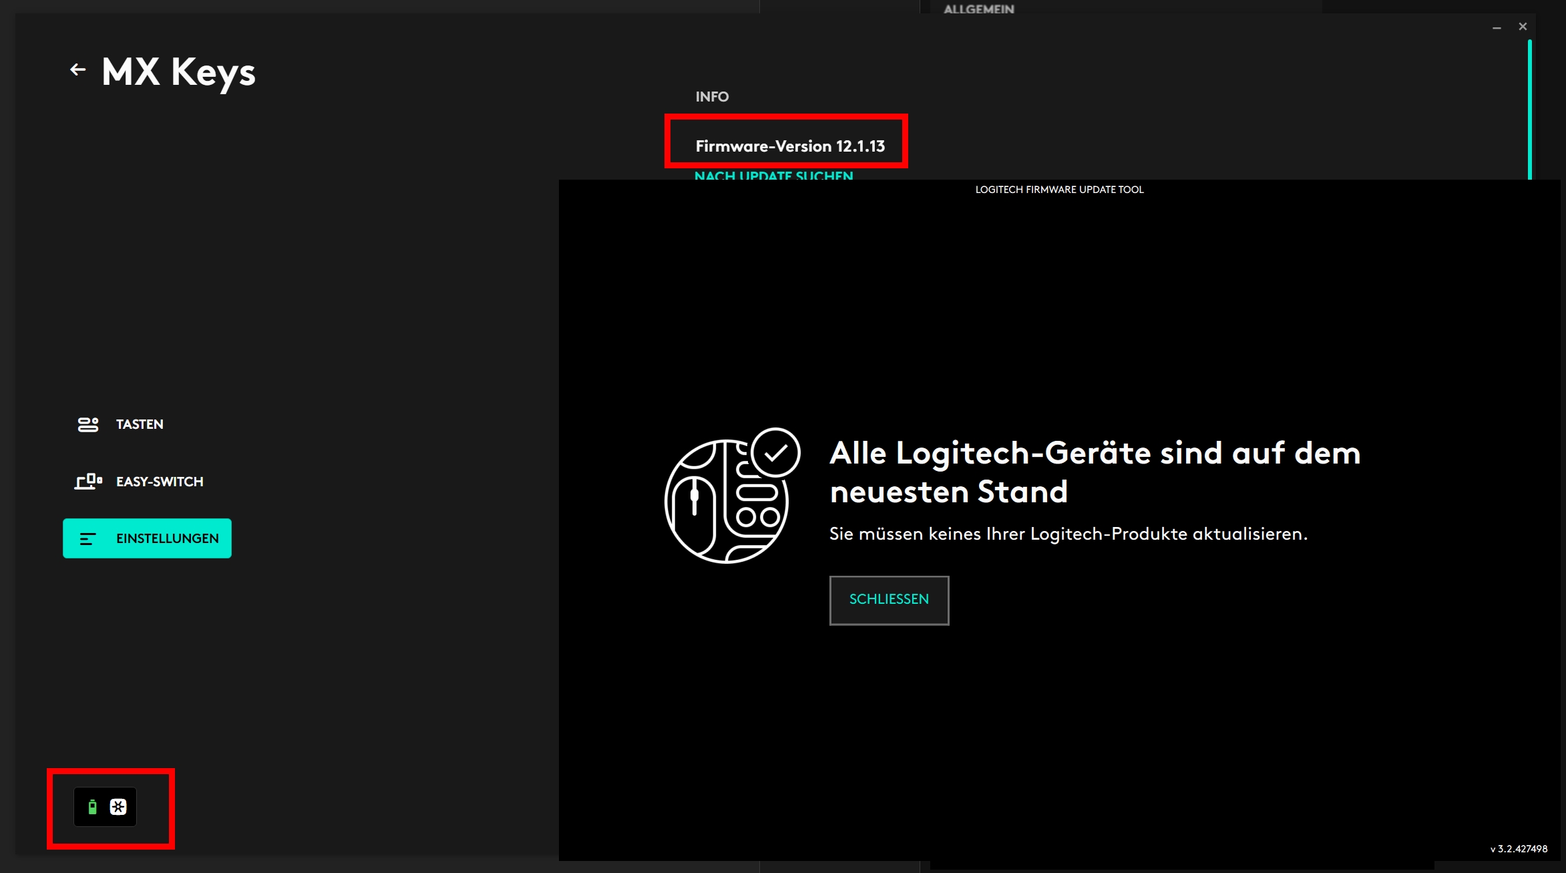Viewport: 1566px width, 873px height.
Task: Click the Firmware-Version 12.1.13 text
Action: tap(790, 146)
